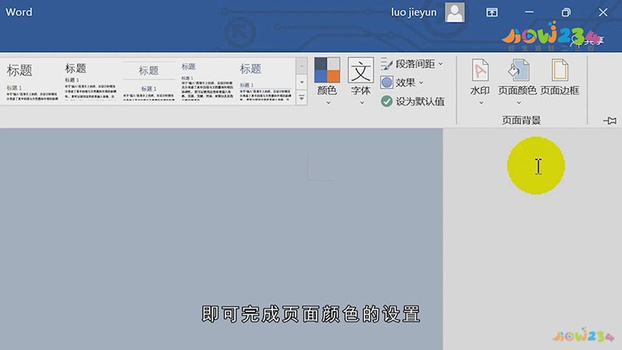Select the fifth blue 标题 style set
The height and width of the screenshot is (350, 622).
pyautogui.click(x=265, y=82)
